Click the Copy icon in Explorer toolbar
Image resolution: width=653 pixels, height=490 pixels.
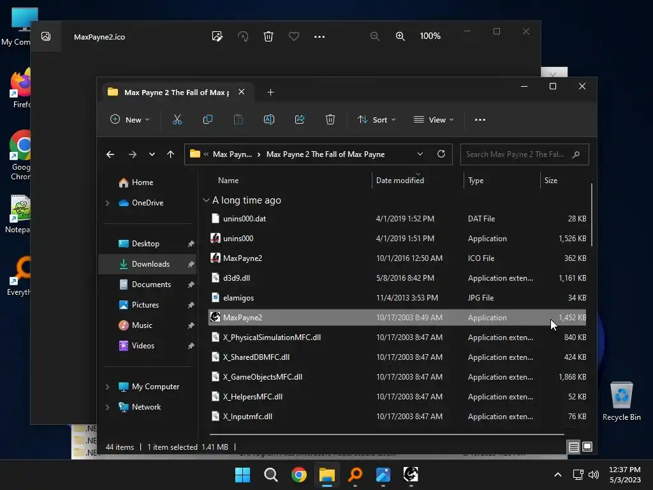(x=207, y=119)
